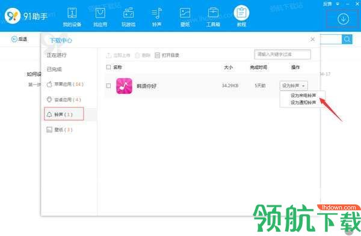Click the 34.29KB size value
Viewport: 361px width, 236px height.
230,85
